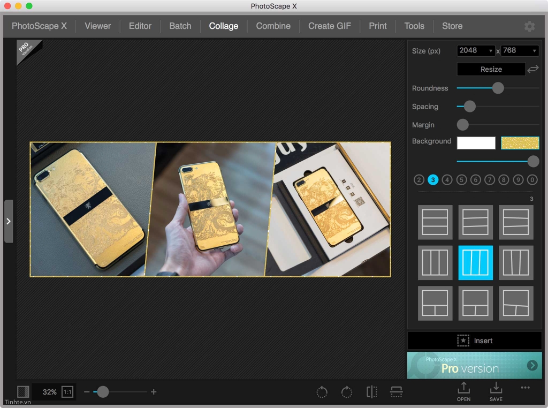Click the zoom in plus icon
The width and height of the screenshot is (548, 408).
click(x=154, y=392)
